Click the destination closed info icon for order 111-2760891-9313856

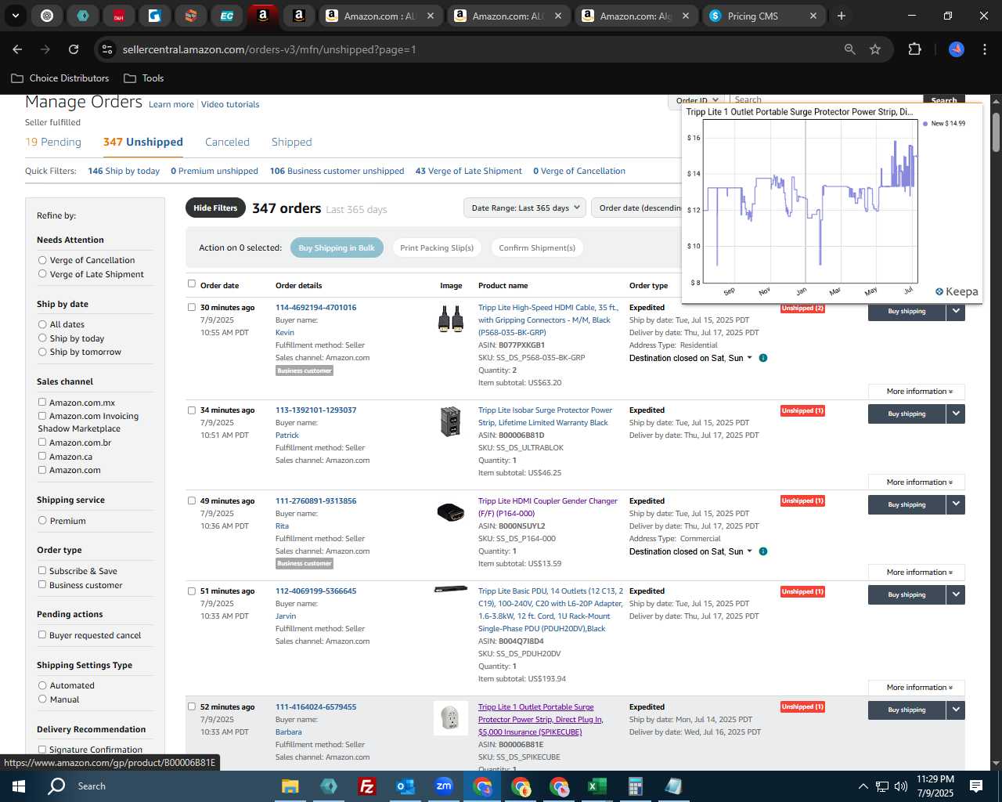763,551
